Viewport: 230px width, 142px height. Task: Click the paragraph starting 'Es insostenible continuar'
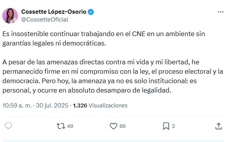pyautogui.click(x=104, y=38)
